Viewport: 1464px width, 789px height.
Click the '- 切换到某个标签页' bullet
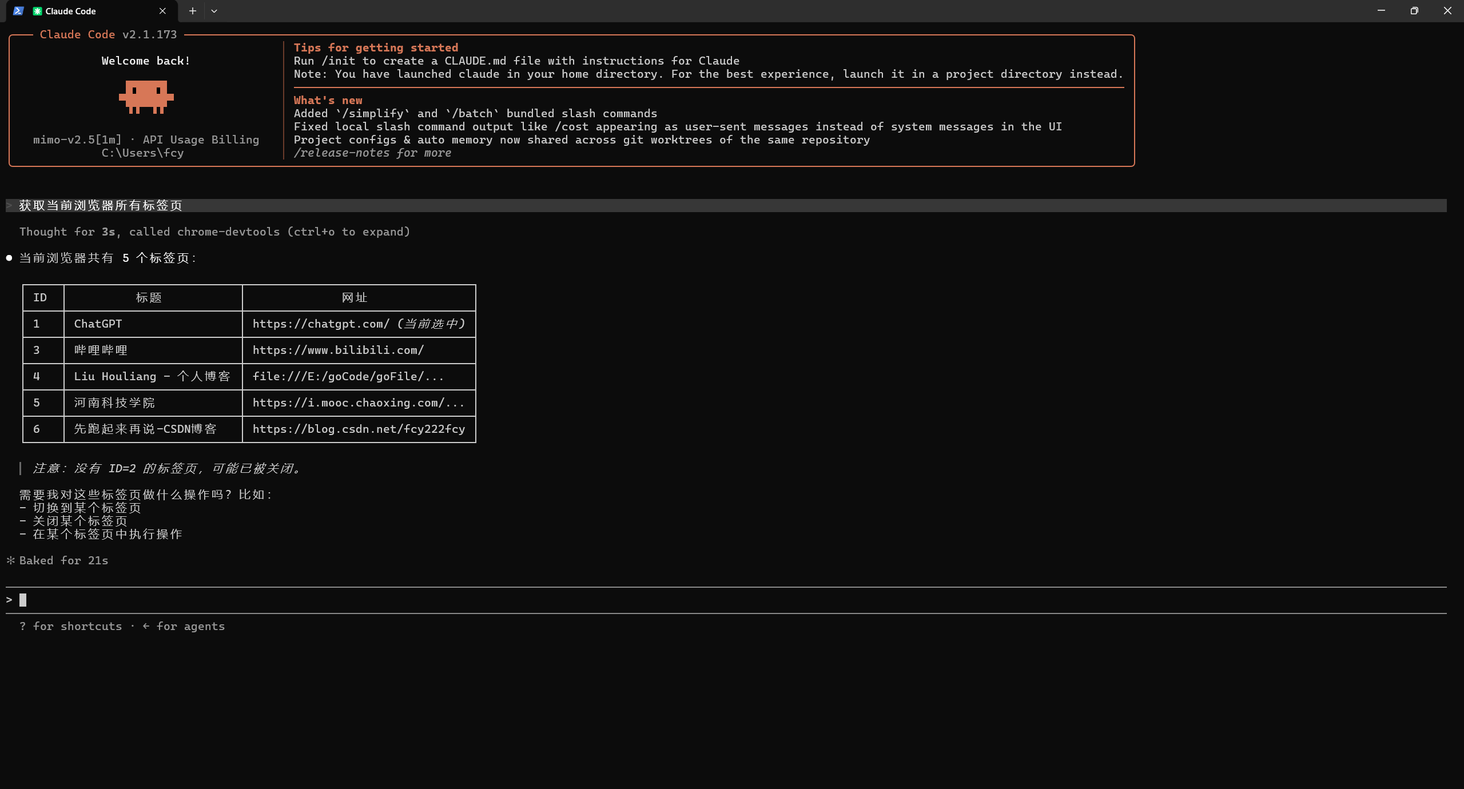[80, 508]
